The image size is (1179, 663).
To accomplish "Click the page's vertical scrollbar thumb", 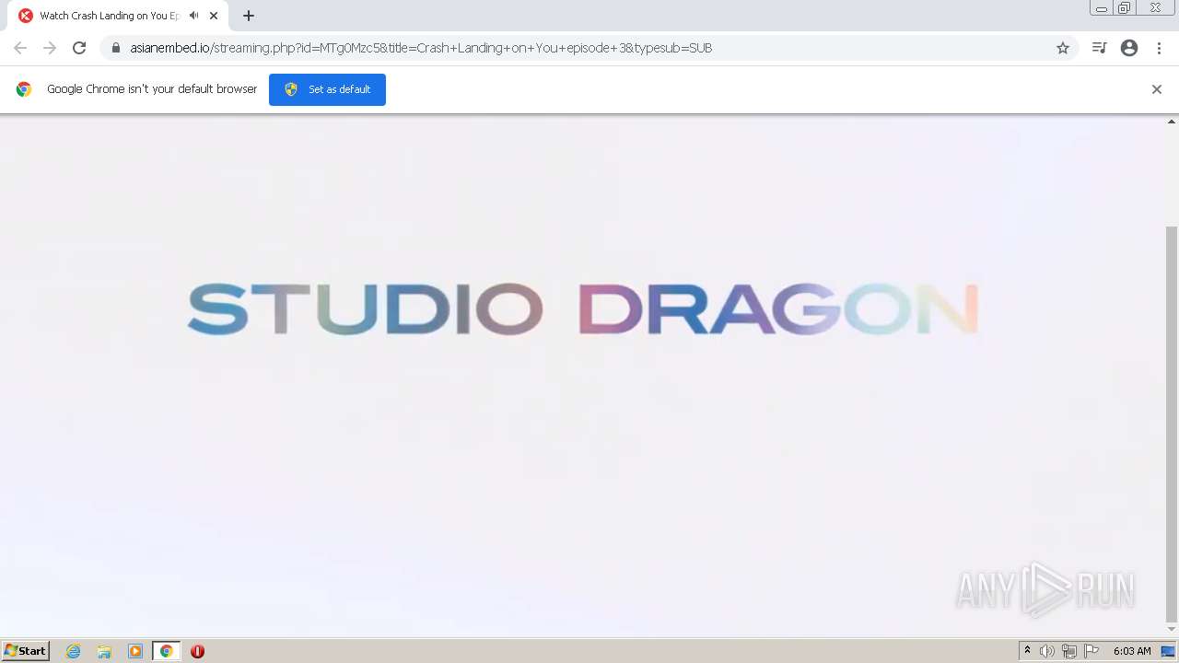I will pyautogui.click(x=1172, y=424).
